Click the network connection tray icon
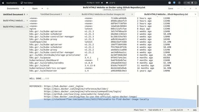The image size is (199, 112). (185, 3)
